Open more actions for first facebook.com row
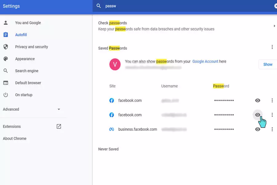This screenshot has height=185, width=277. pyautogui.click(x=272, y=101)
